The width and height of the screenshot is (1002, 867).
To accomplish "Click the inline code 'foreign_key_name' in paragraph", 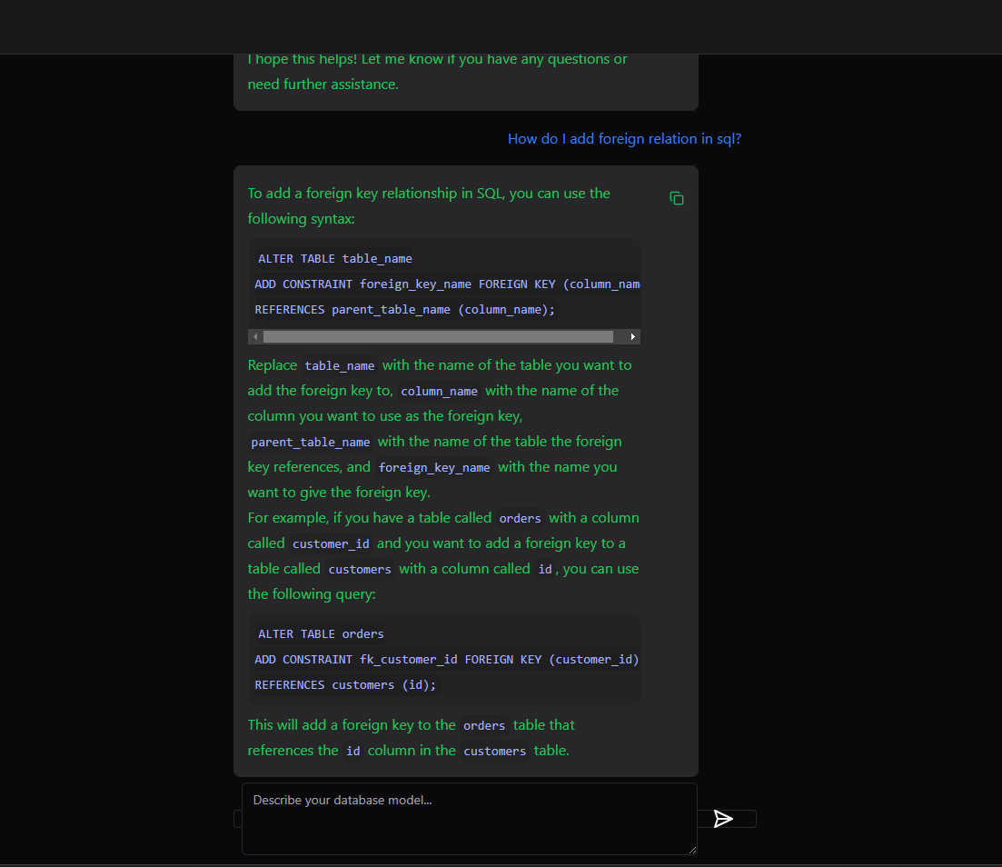I will pyautogui.click(x=434, y=467).
